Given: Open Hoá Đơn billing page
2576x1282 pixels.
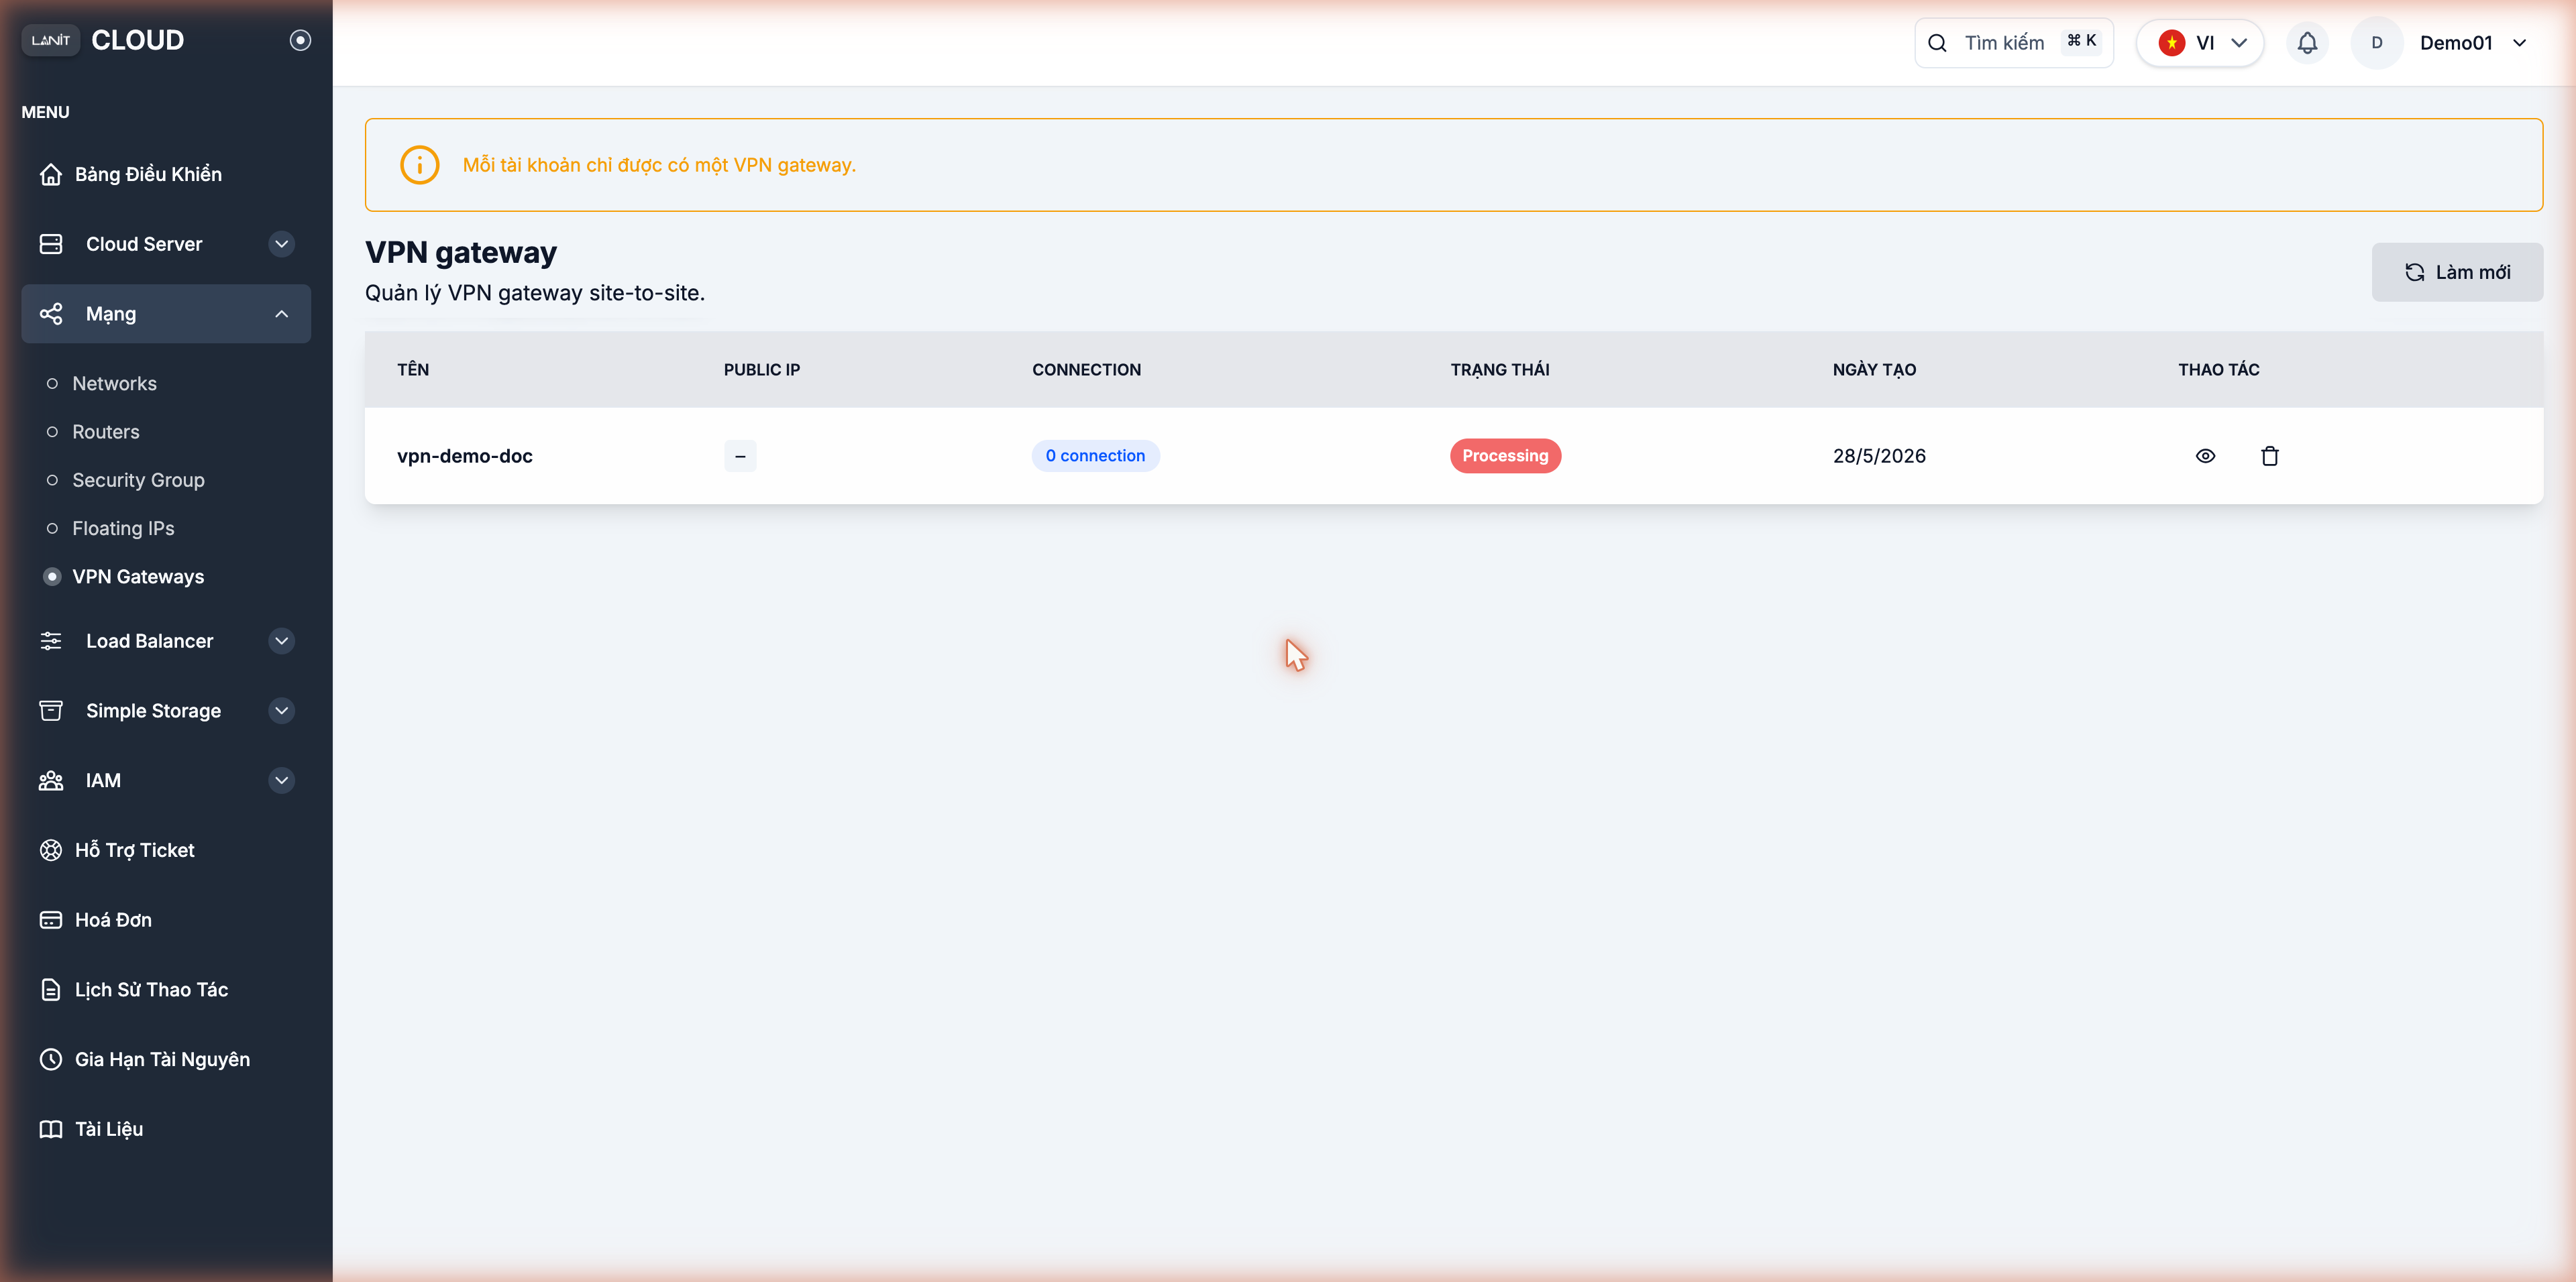Looking at the screenshot, I should [113, 921].
